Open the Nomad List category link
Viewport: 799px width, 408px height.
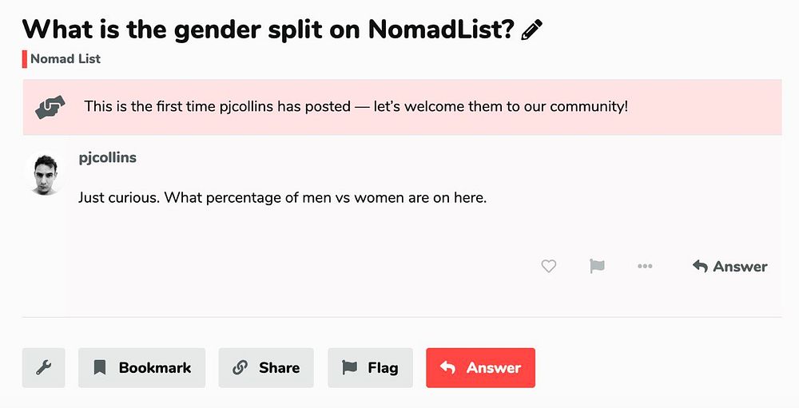point(66,58)
